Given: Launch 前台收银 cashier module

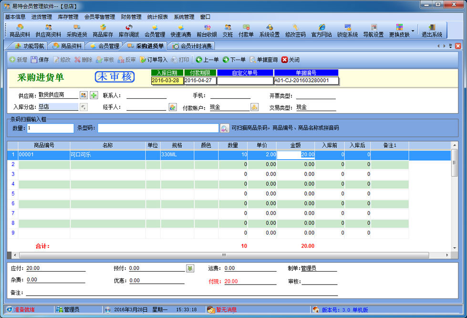Looking at the screenshot, I should coord(207,31).
